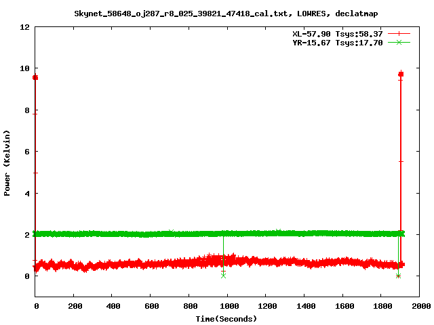Click the x-axis tick label 200

coord(75,306)
